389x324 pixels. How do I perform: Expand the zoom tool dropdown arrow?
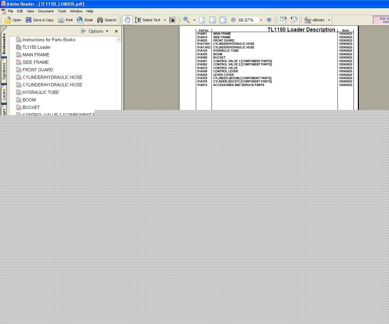tap(194, 20)
